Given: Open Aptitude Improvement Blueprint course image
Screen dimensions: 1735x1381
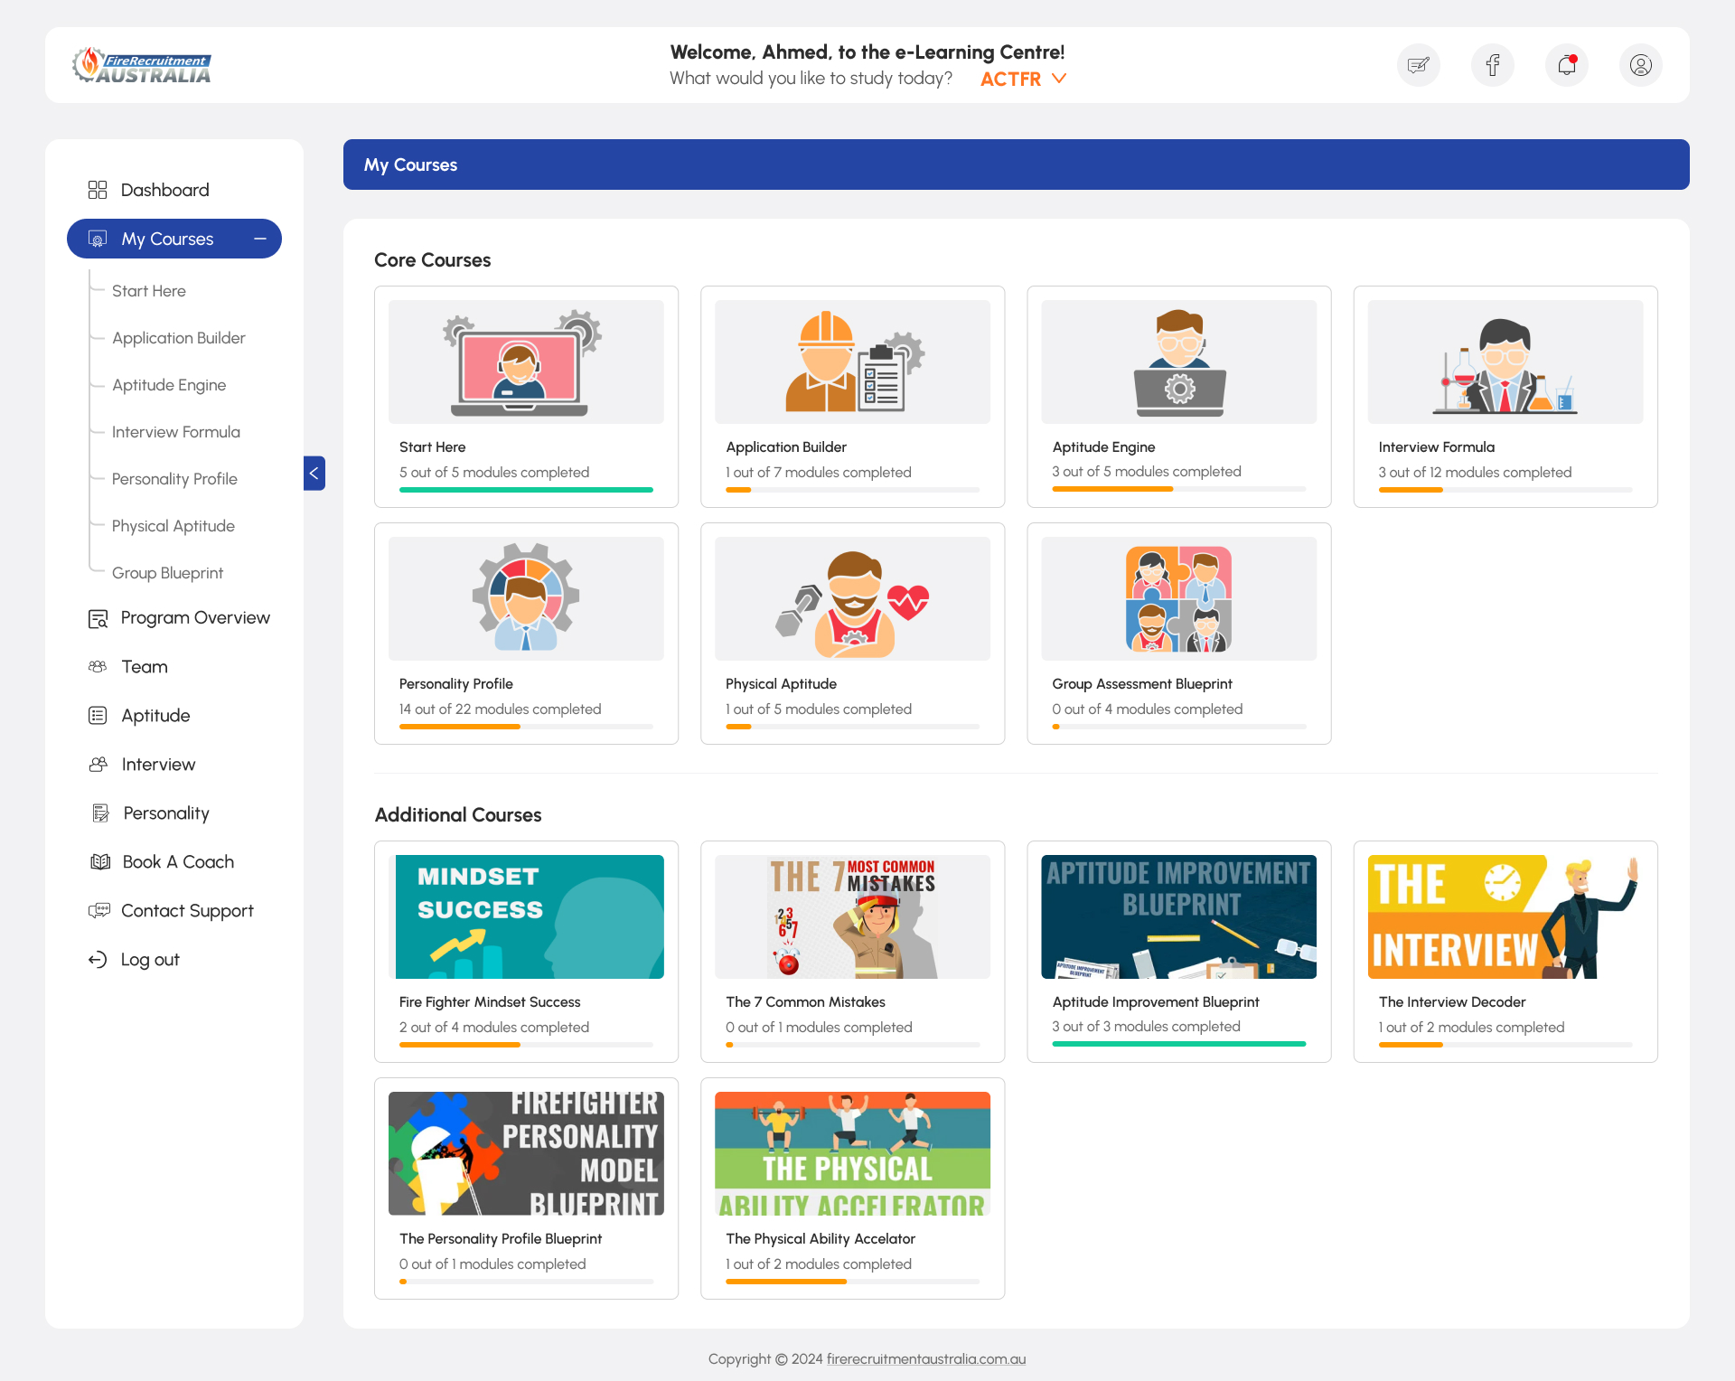Looking at the screenshot, I should 1179,916.
